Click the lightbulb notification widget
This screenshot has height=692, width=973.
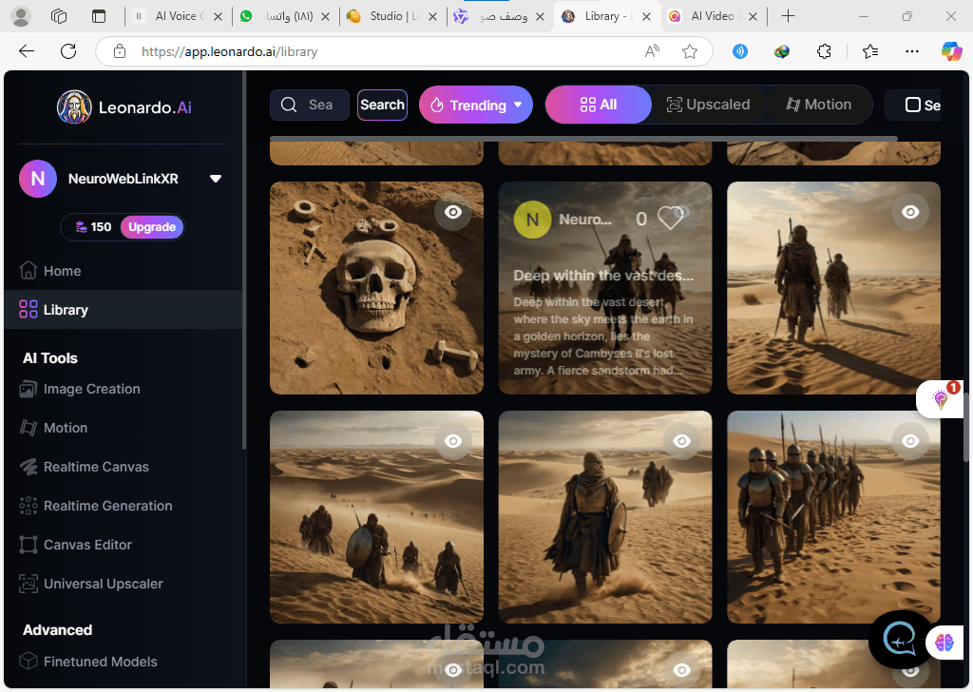(x=941, y=399)
